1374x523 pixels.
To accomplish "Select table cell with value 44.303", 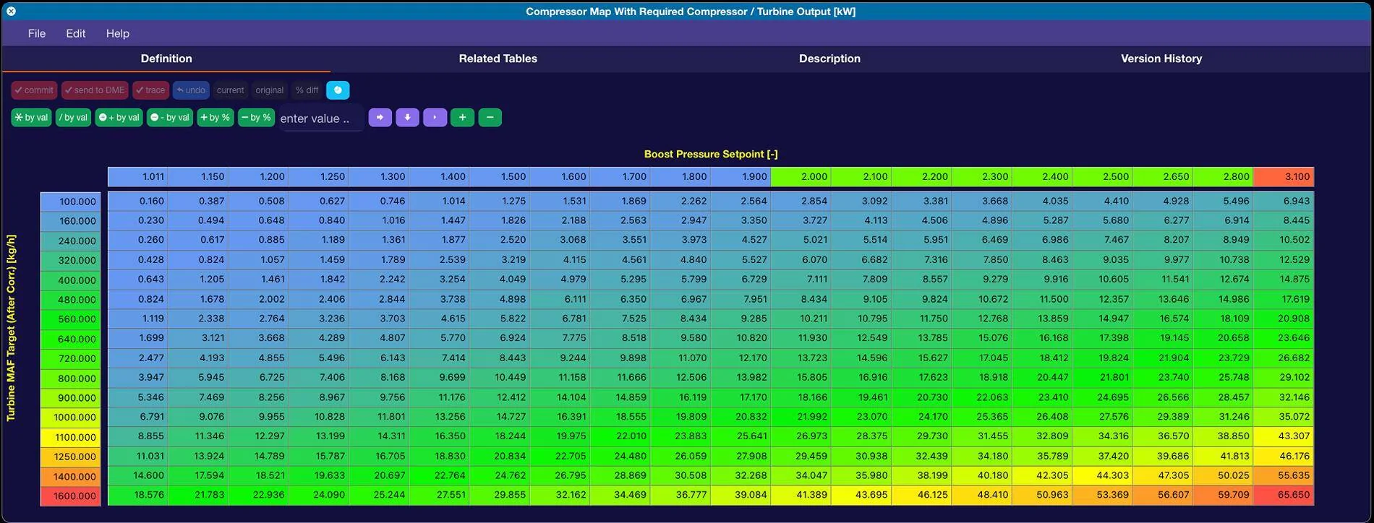I will (1102, 475).
